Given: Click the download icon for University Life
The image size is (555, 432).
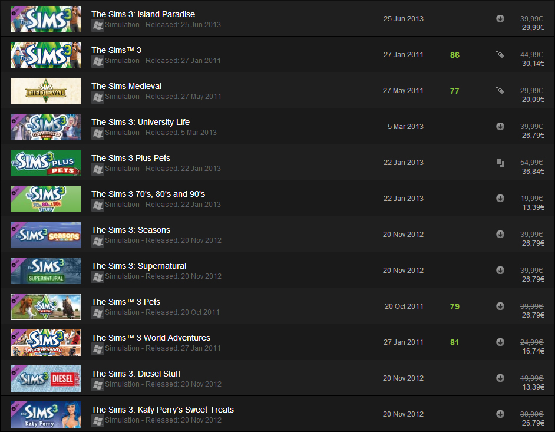Looking at the screenshot, I should 500,126.
